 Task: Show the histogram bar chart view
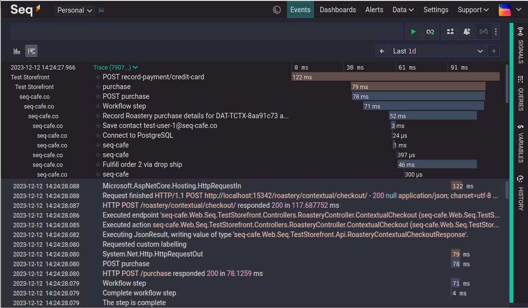point(17,51)
